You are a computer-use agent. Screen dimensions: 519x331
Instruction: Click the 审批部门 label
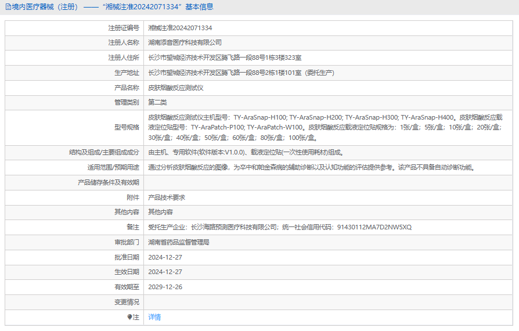[x=127, y=242]
